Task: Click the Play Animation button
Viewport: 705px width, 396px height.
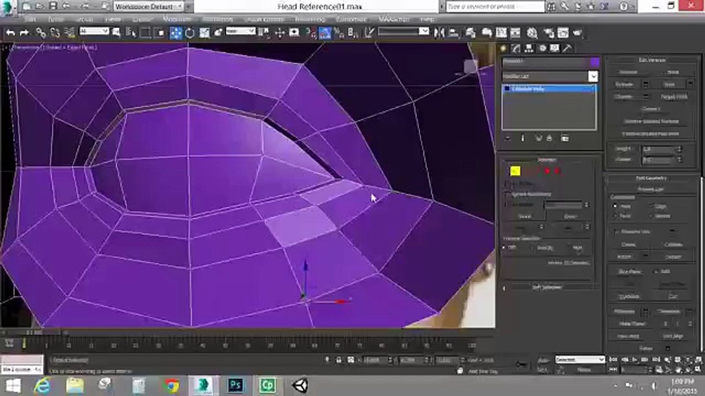Action: click(634, 360)
